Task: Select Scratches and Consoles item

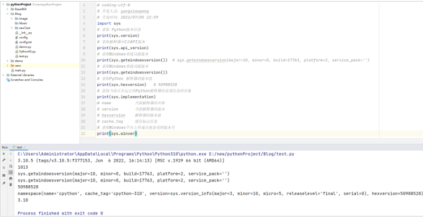Action: click(x=26, y=79)
